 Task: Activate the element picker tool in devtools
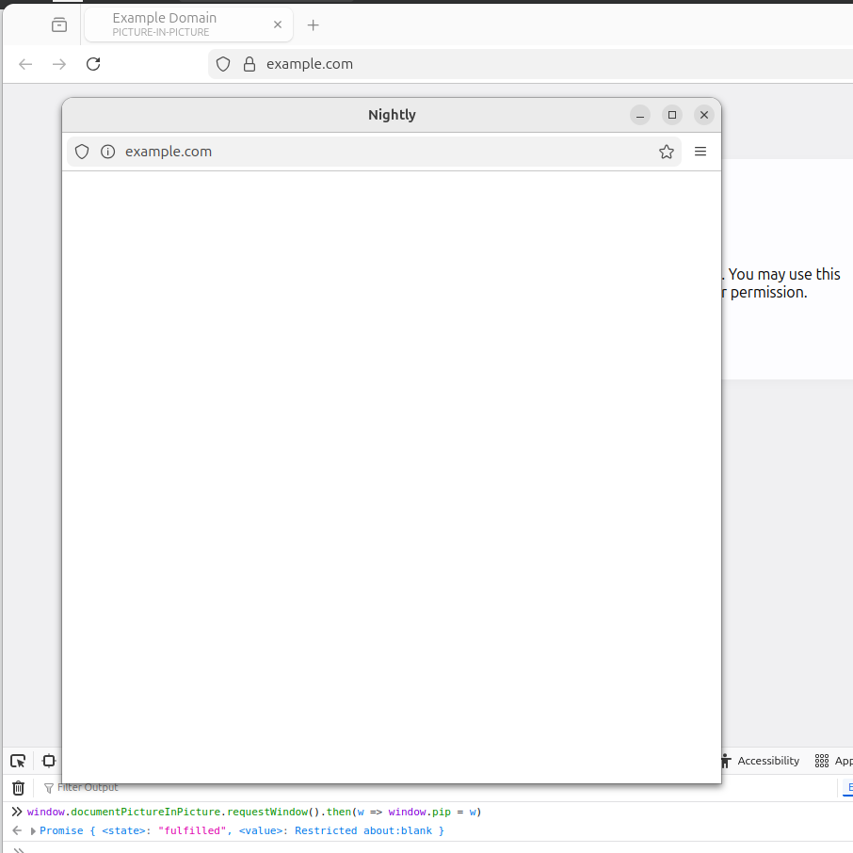[18, 761]
